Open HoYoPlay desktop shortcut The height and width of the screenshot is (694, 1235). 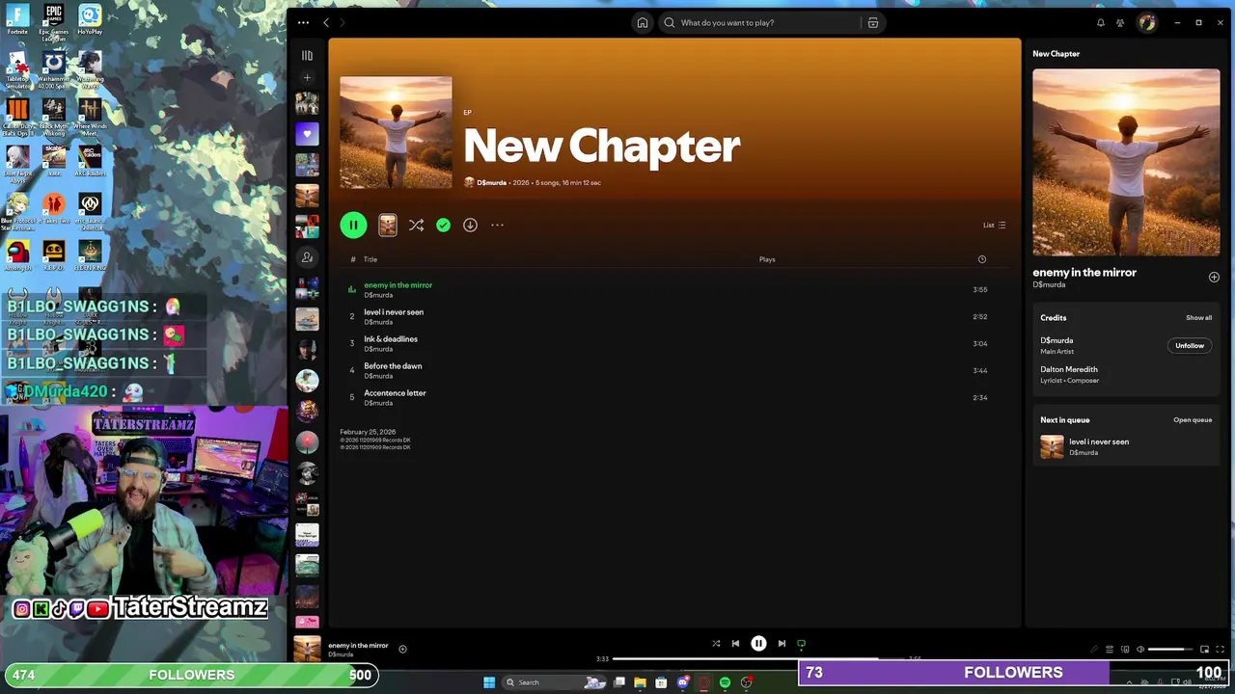pyautogui.click(x=90, y=19)
